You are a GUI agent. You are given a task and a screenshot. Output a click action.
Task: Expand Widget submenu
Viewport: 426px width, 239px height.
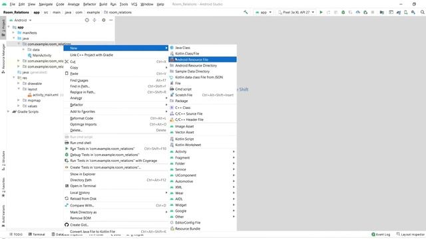pos(202,205)
